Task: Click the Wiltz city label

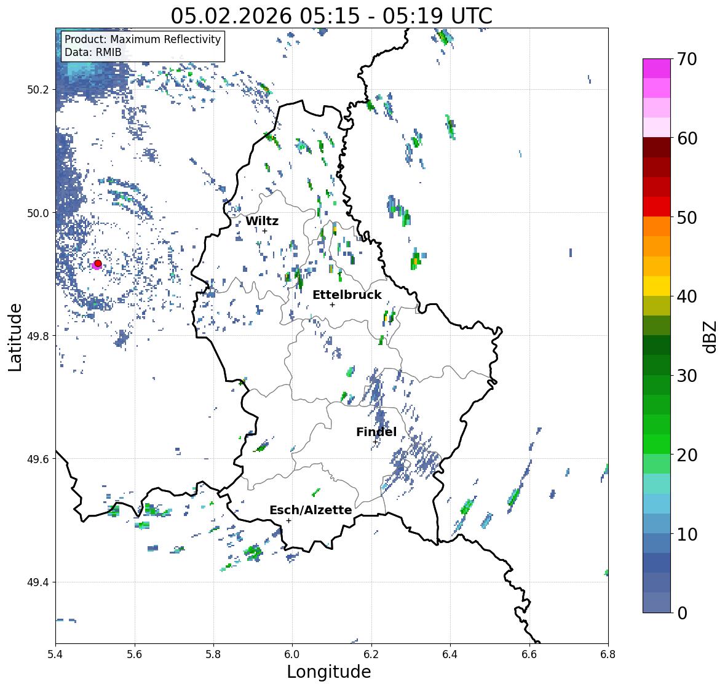Action: point(262,221)
